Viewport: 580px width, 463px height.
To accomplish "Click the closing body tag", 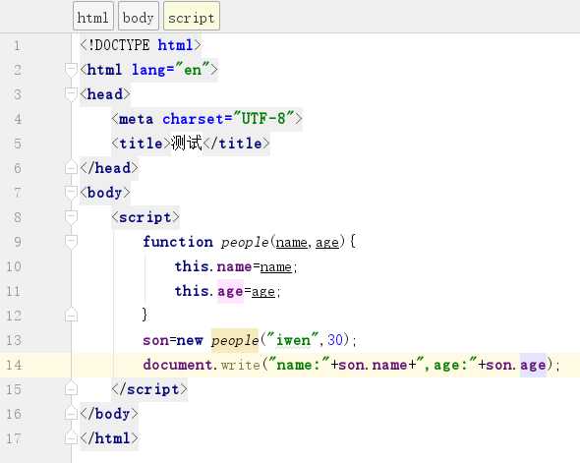I will coord(109,414).
